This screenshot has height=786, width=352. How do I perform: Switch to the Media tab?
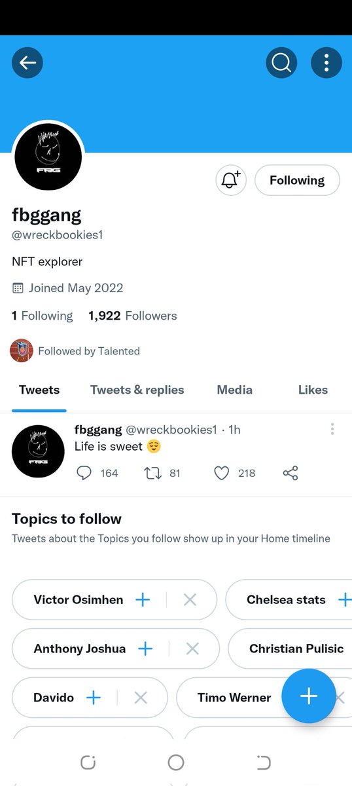click(x=234, y=390)
